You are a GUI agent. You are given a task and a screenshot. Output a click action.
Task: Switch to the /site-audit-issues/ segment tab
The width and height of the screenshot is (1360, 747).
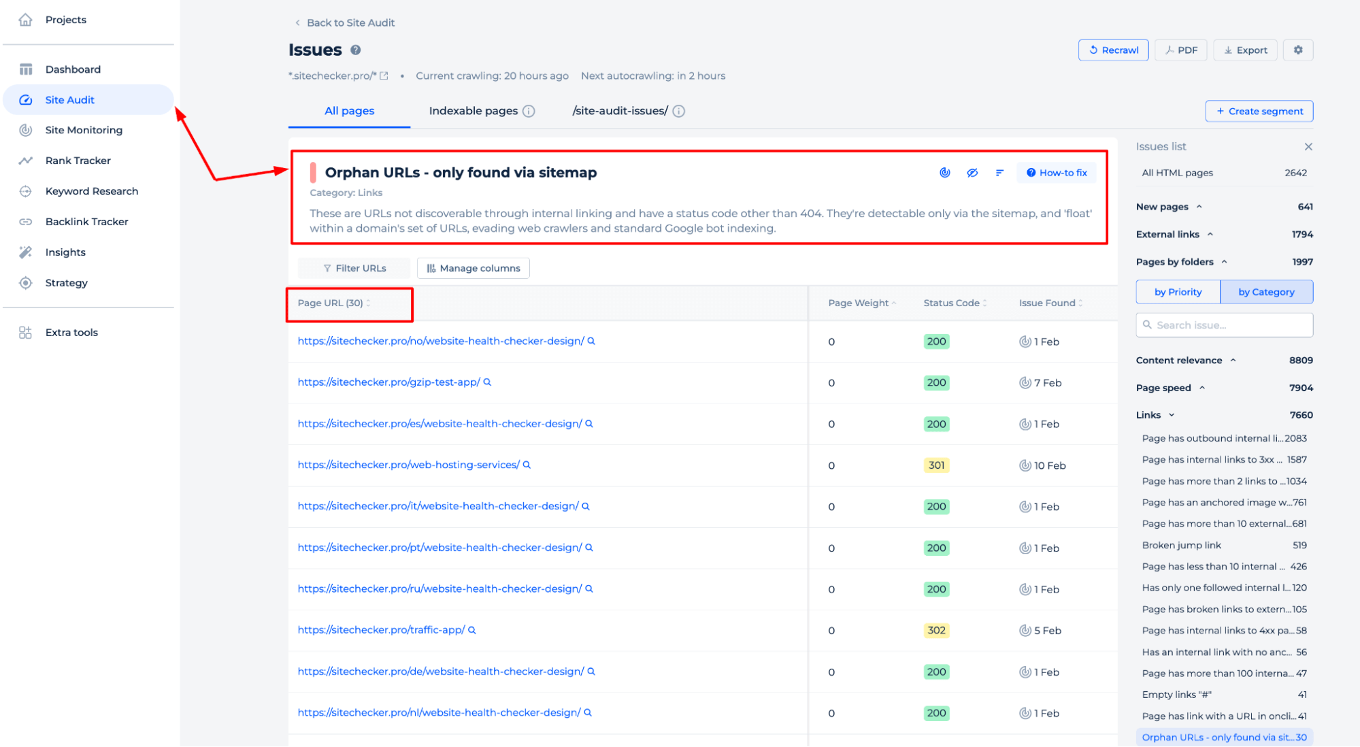pyautogui.click(x=620, y=111)
